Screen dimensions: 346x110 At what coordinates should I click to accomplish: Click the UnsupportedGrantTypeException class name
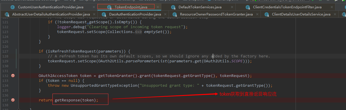[104, 85]
